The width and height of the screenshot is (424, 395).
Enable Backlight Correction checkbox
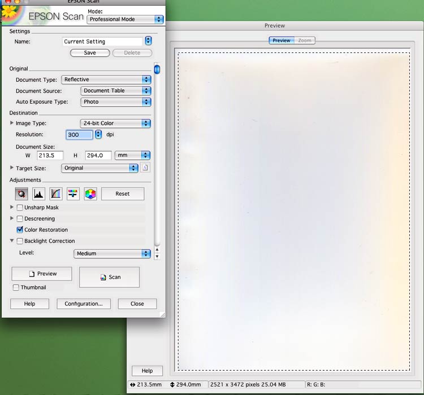[20, 241]
